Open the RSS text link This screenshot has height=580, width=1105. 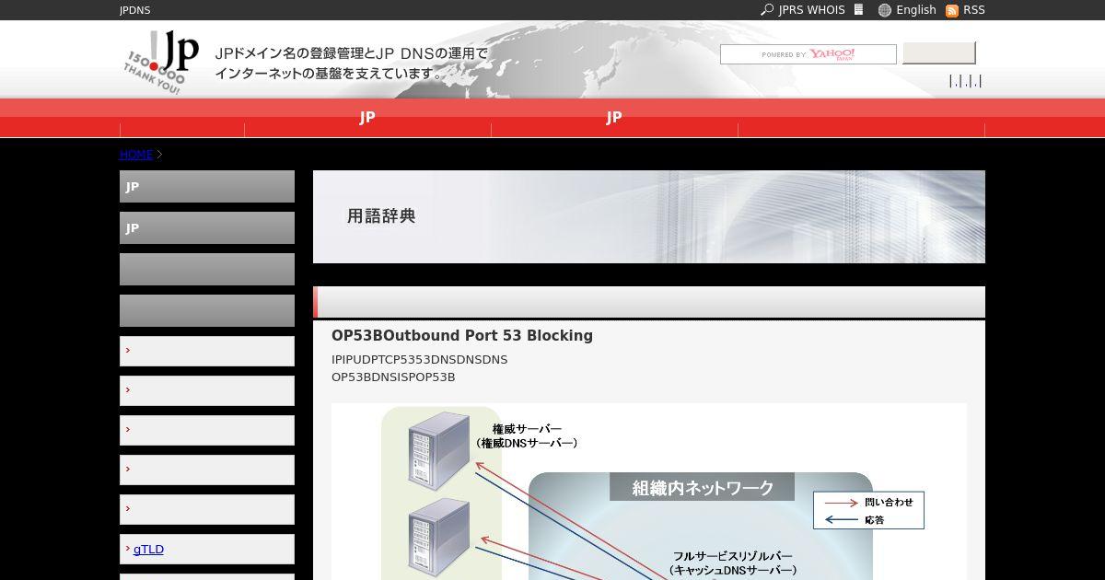pyautogui.click(x=974, y=10)
